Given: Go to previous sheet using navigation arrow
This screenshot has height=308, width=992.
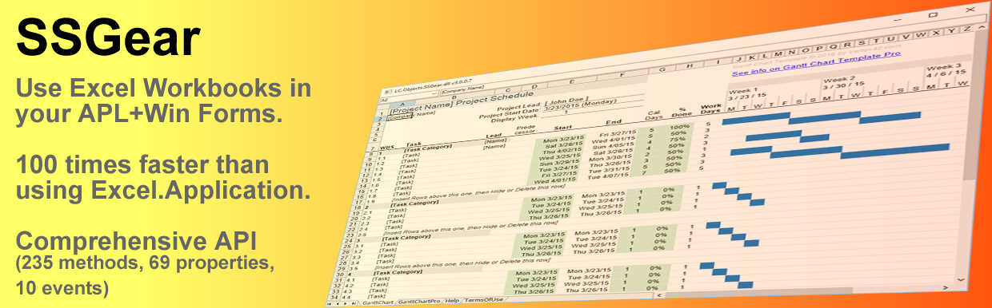Looking at the screenshot, I should (x=338, y=304).
